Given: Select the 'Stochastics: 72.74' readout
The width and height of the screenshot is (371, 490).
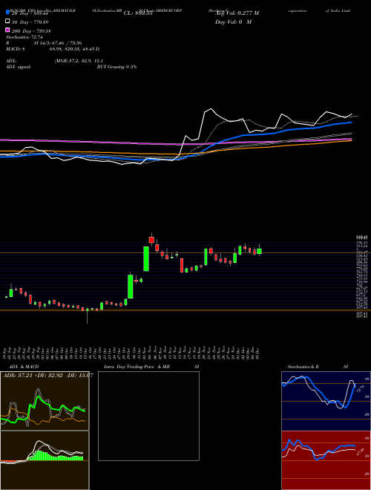Looking at the screenshot, I should (x=24, y=37).
